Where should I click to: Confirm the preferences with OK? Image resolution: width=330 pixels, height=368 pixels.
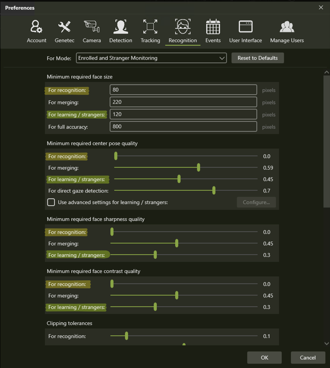point(264,358)
